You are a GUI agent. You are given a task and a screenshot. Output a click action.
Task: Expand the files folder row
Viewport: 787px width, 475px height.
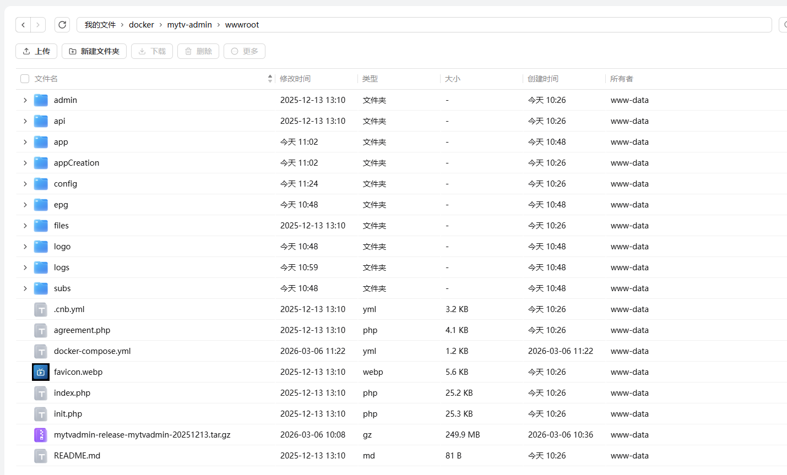(25, 226)
